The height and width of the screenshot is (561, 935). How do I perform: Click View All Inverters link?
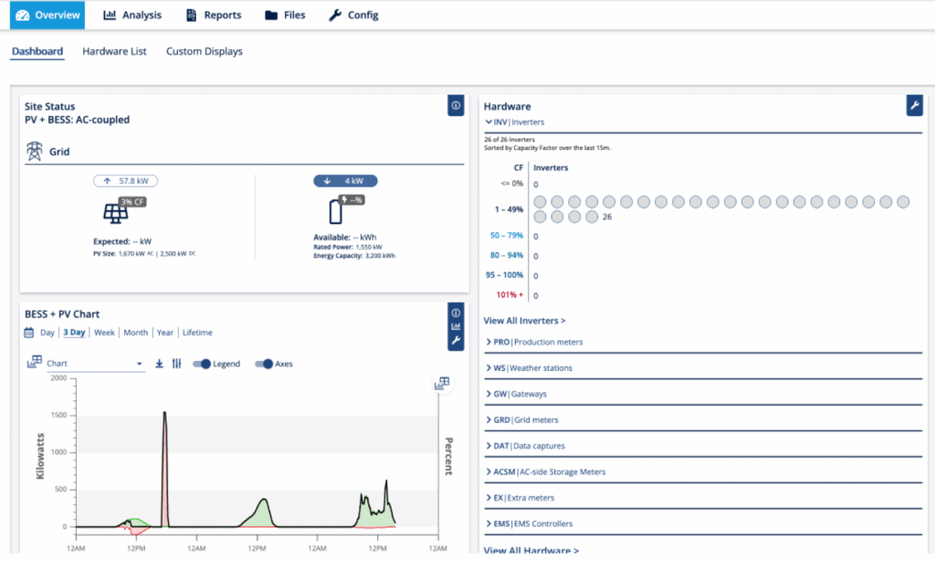point(524,321)
